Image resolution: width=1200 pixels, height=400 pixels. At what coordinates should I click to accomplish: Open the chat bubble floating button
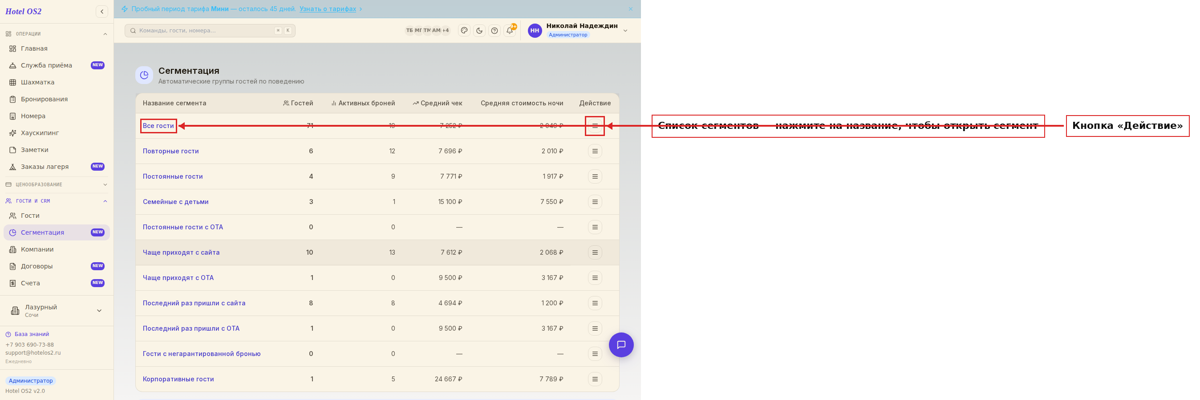[621, 344]
